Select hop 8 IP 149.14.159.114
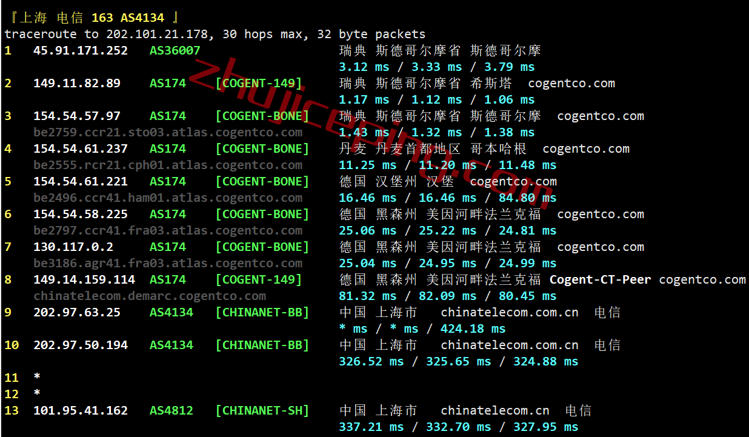 (84, 279)
